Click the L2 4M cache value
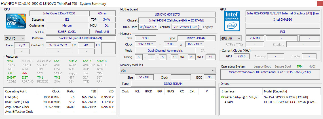The image size is (323, 119). pyautogui.click(x=86, y=45)
